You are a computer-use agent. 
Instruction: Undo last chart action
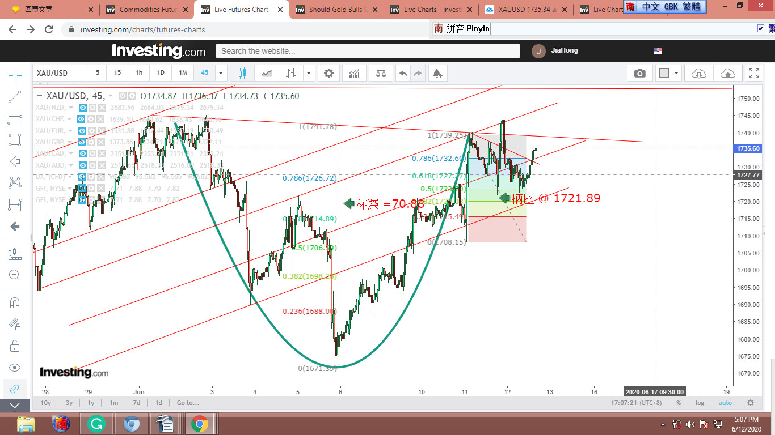tap(403, 73)
